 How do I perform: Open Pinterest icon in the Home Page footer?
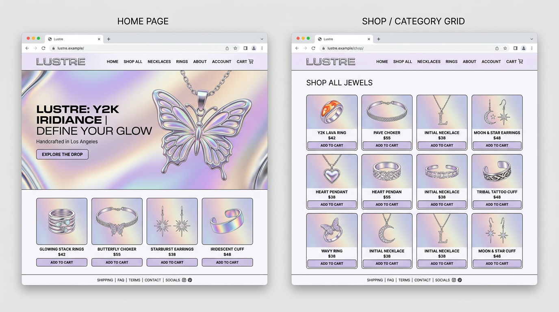coord(190,280)
